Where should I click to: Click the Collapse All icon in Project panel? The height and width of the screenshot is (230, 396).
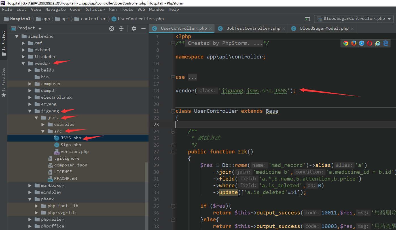121,28
